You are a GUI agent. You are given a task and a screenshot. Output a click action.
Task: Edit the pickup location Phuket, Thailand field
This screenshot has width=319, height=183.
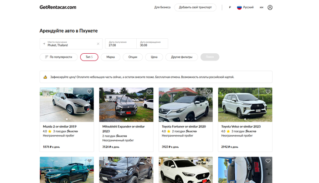71,44
